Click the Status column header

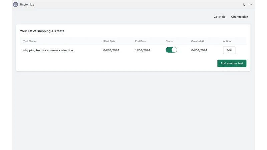[x=170, y=41]
